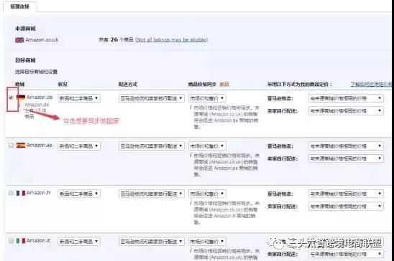Click the 来源商城 section heading
This screenshot has height=261, width=394.
coord(25,29)
